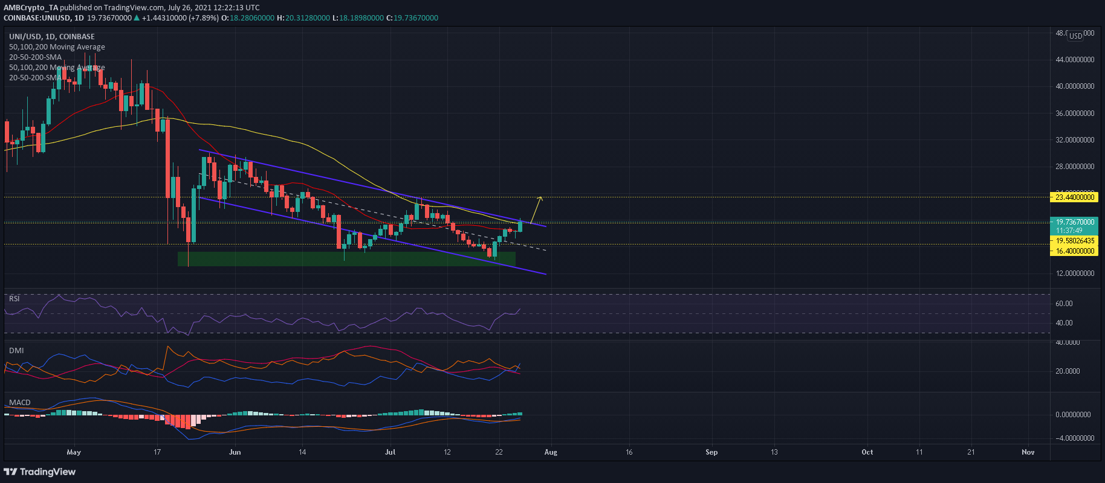
Task: Click the 23.44000000 yellow price label
Action: [x=1074, y=197]
